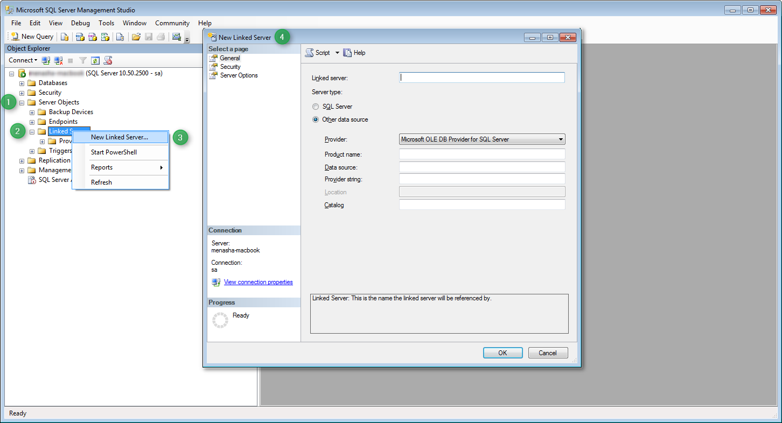782x423 pixels.
Task: Click the Connect Object Explorer icon
Action: pyautogui.click(x=46, y=60)
